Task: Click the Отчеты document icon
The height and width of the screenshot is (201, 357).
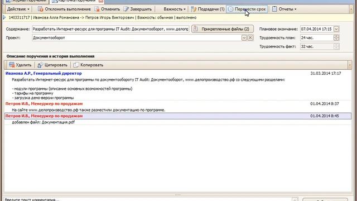Action: (274, 9)
